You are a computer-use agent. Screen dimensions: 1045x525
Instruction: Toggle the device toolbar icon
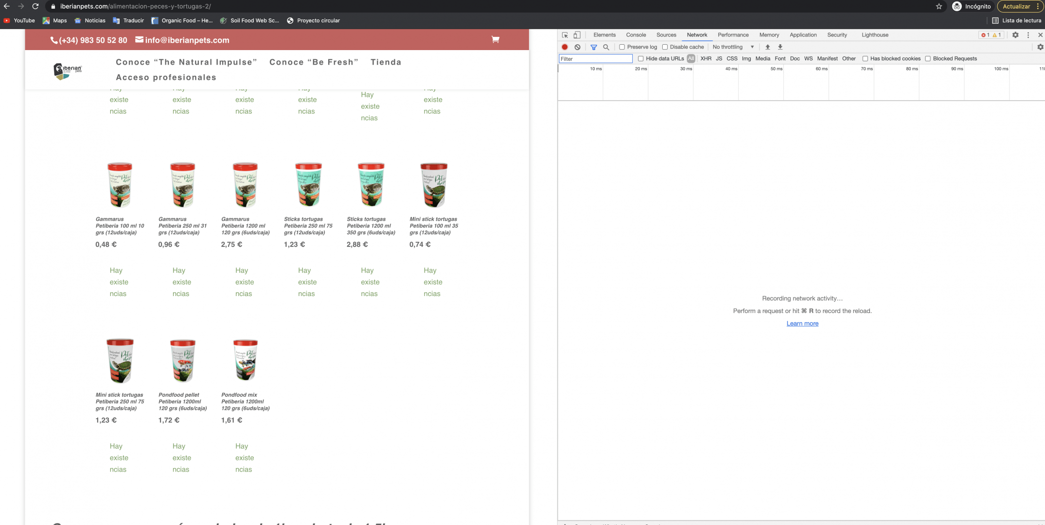click(x=577, y=35)
